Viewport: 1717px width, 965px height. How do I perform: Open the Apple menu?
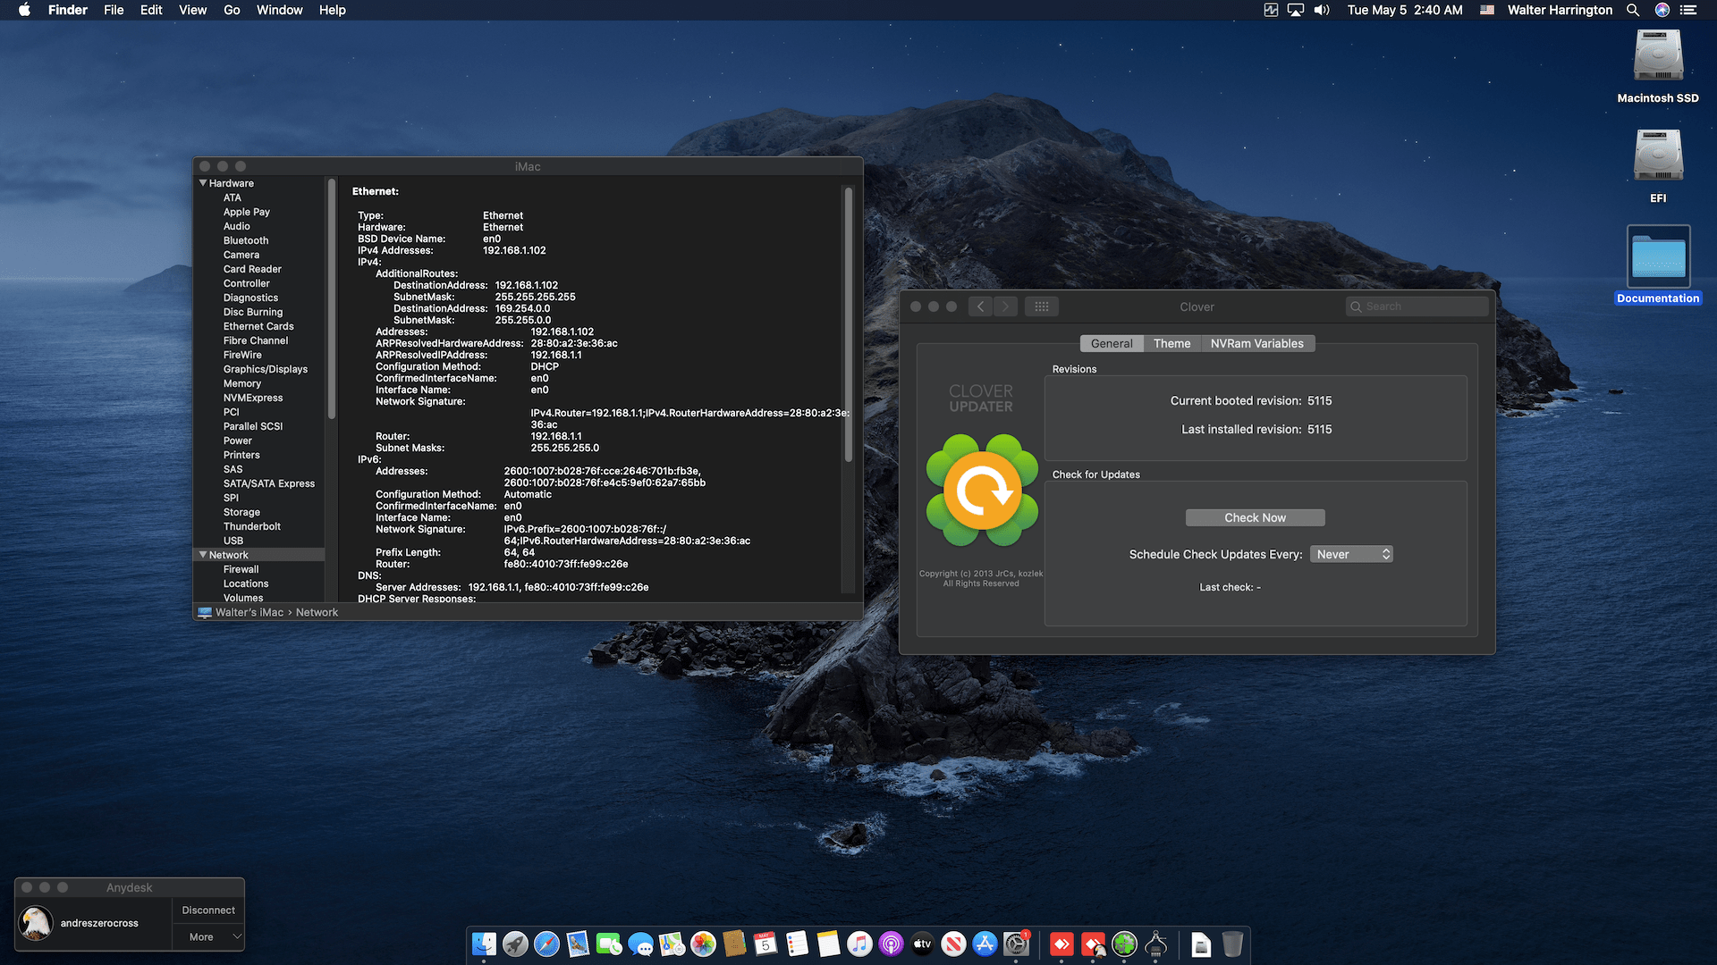tap(24, 10)
